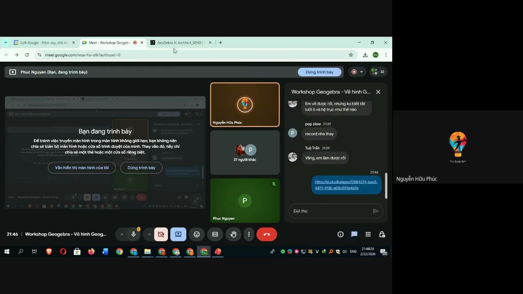
Task: Click the chat panel scrollbar
Action: [386, 186]
